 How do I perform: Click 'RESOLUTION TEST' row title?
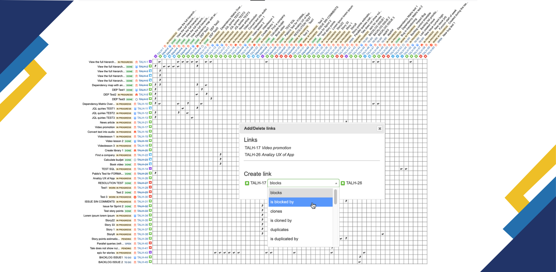(111, 183)
